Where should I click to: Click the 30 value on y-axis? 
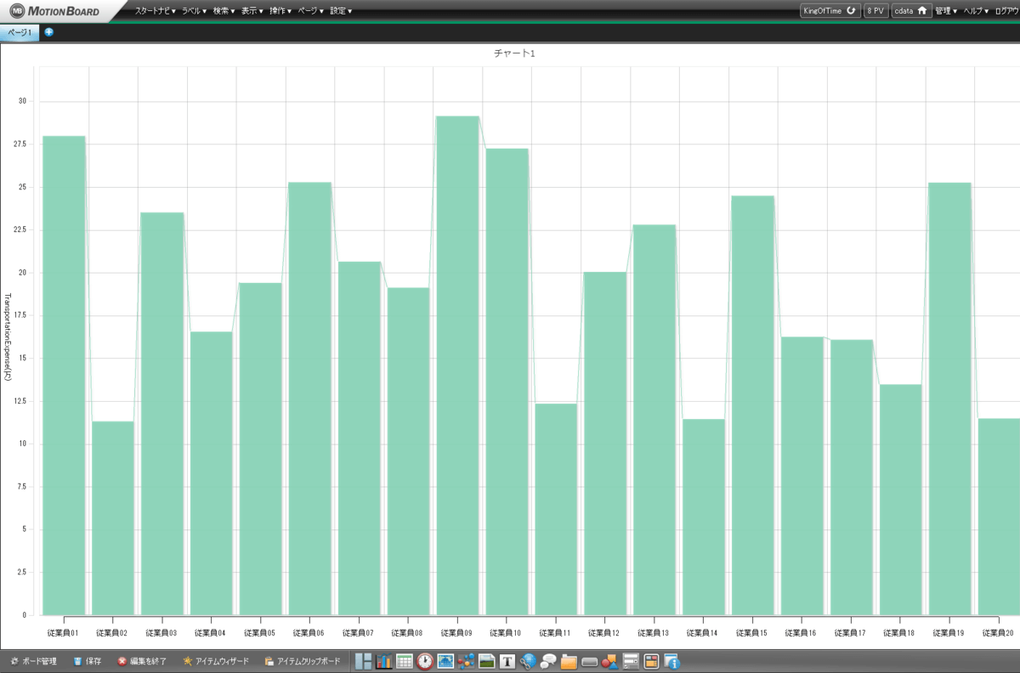tap(22, 101)
